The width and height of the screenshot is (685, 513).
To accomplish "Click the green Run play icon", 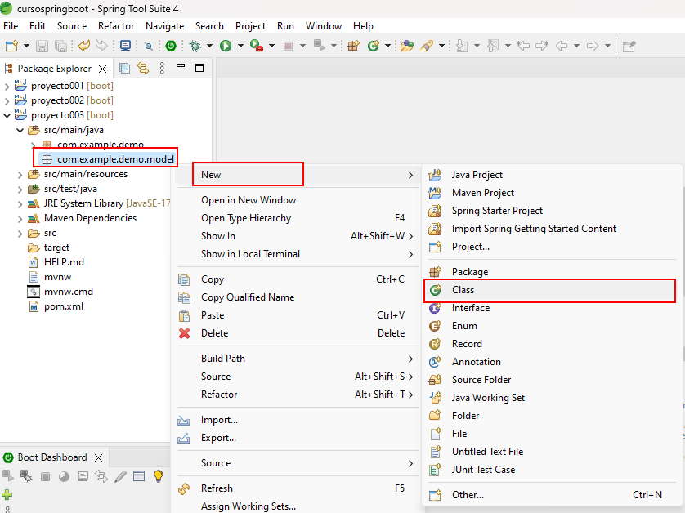I will (x=226, y=46).
